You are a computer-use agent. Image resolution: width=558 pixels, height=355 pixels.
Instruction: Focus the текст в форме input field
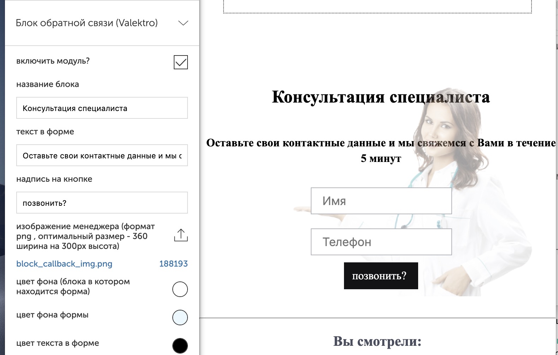pos(102,156)
